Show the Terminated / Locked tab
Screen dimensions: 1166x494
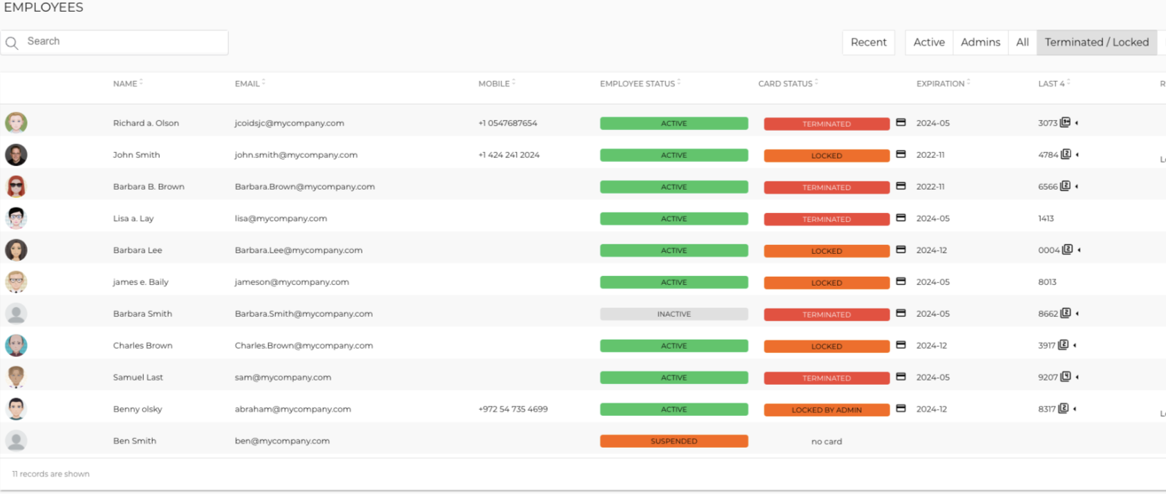click(x=1097, y=42)
